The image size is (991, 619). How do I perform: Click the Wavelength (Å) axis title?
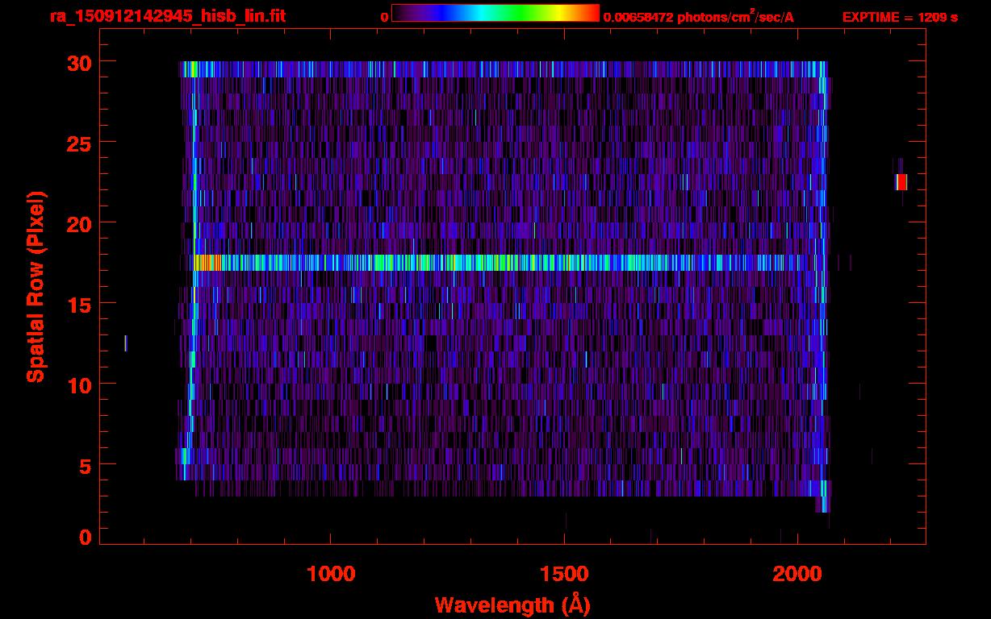[512, 604]
